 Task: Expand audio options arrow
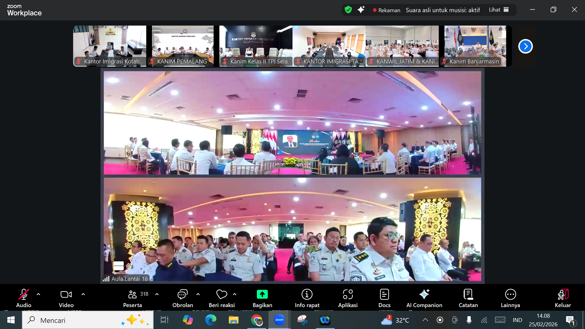pyautogui.click(x=38, y=294)
